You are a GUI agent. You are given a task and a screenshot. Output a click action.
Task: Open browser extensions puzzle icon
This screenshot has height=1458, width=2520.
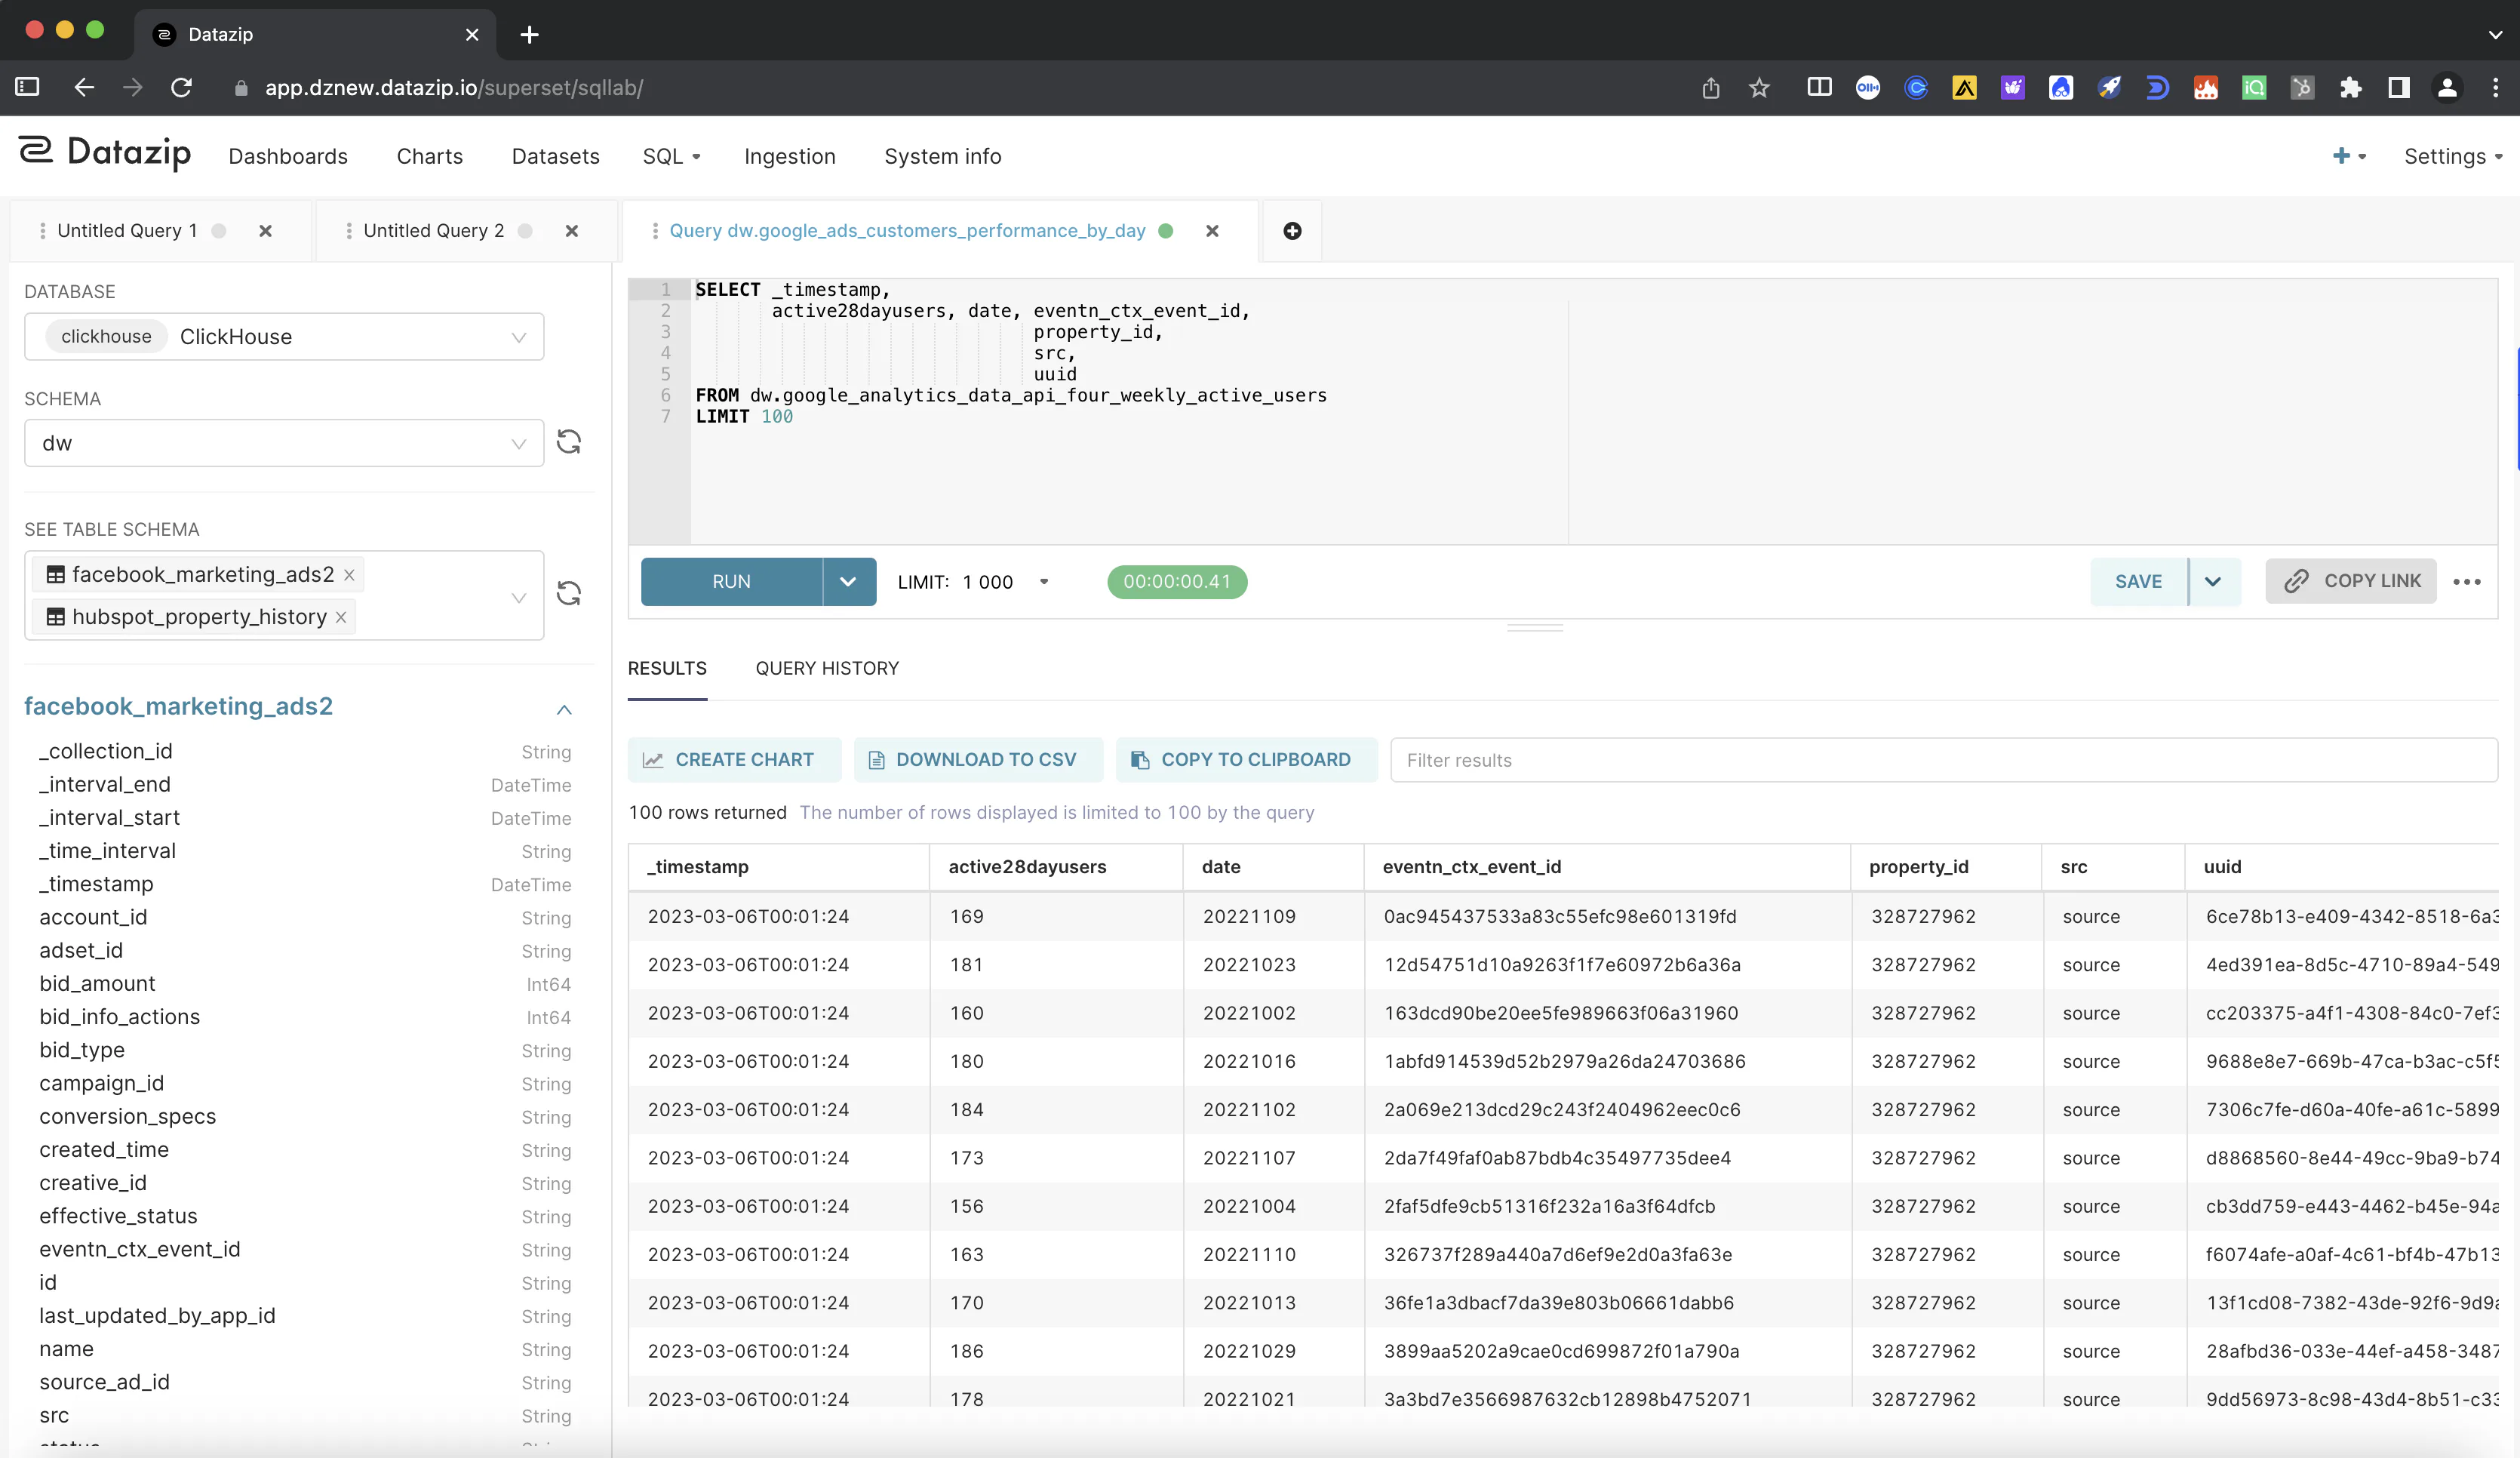coord(2350,88)
